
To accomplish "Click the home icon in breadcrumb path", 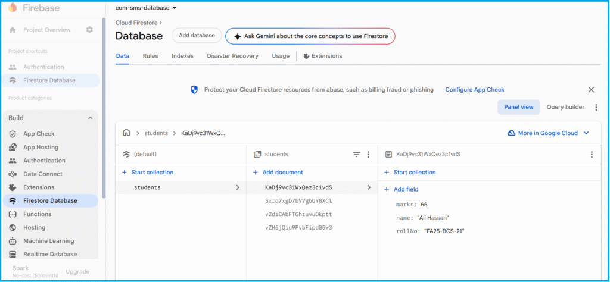I will 126,133.
